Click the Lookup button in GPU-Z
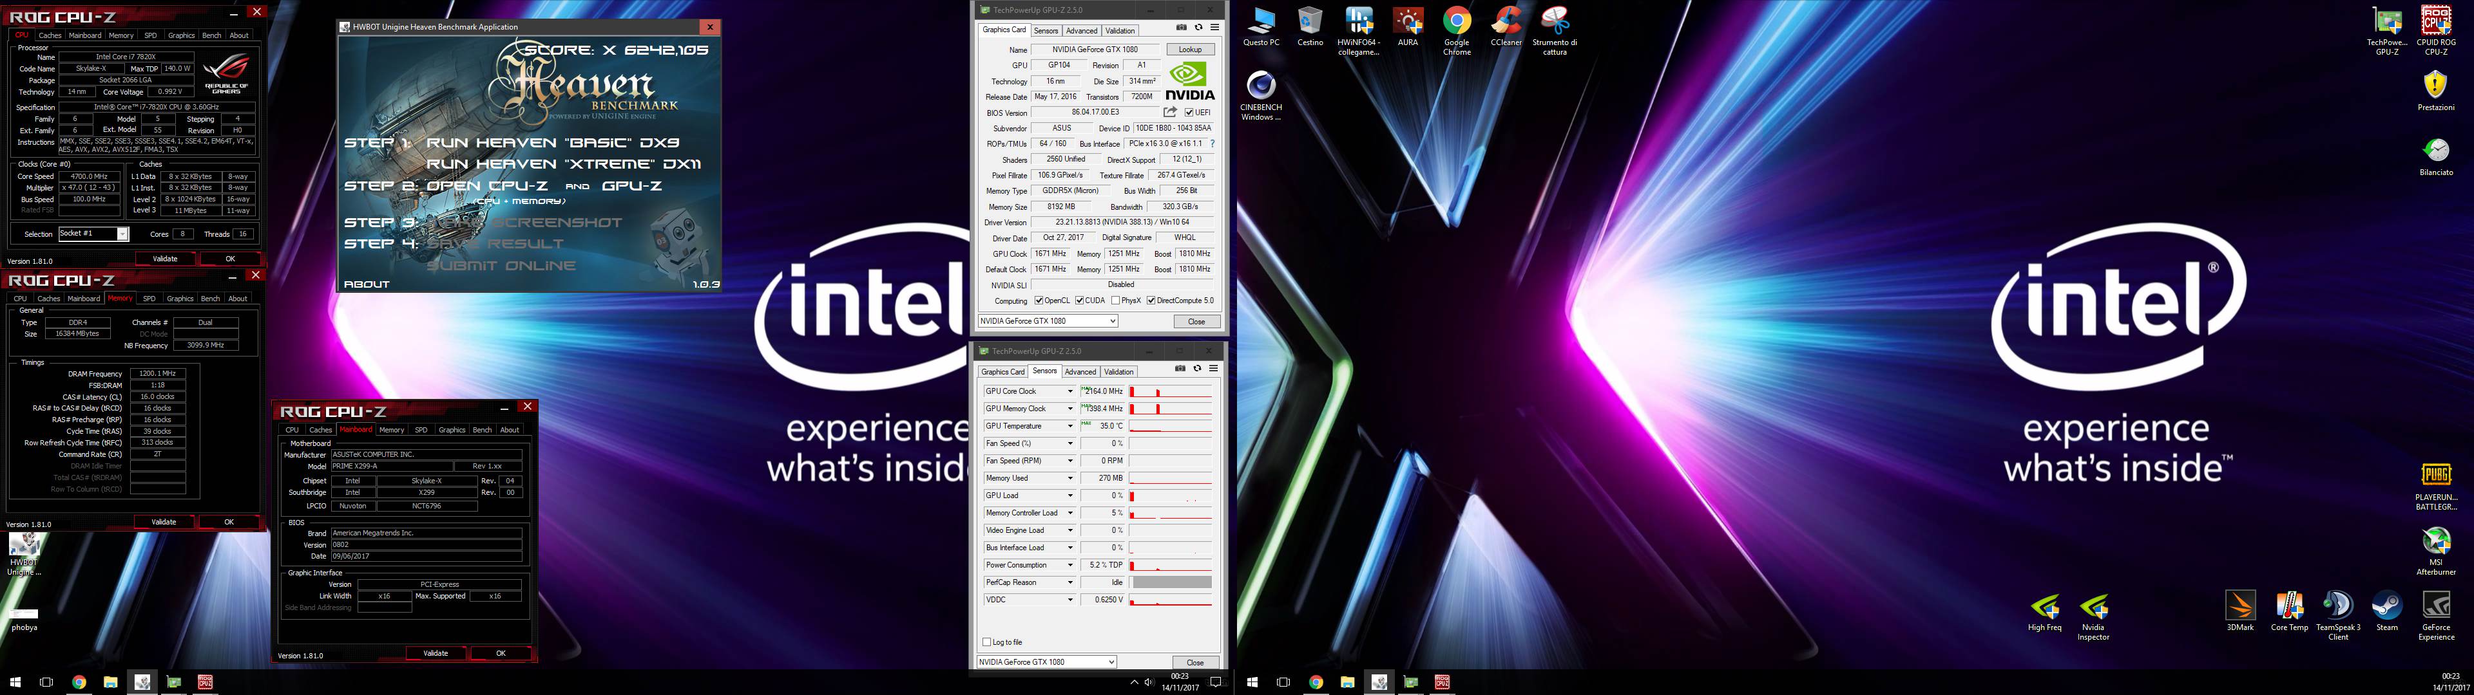 pos(1190,49)
